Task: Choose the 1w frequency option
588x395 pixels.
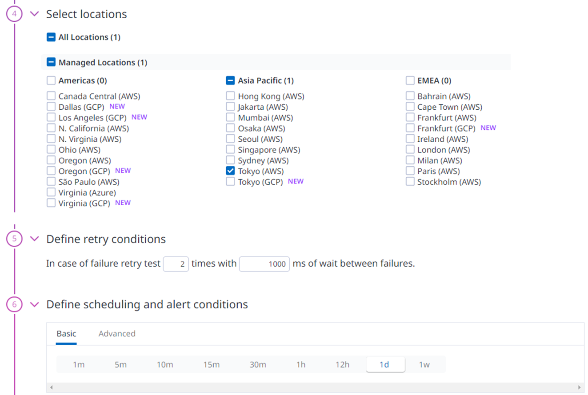Action: click(424, 365)
